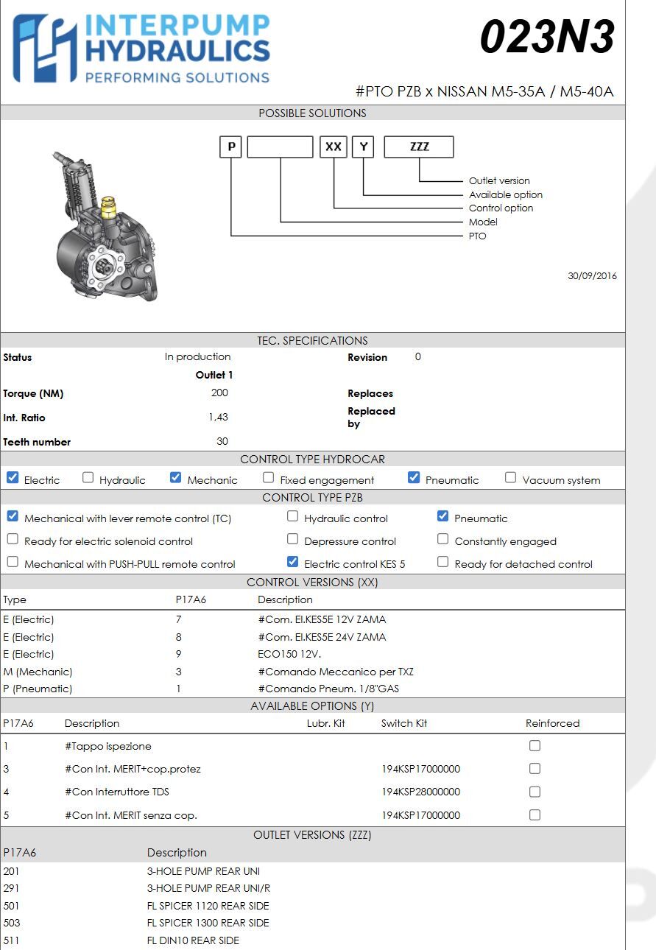The image size is (656, 950).
Task: Select outlet version 501 FL SPICER 1120 row
Action: 312,906
